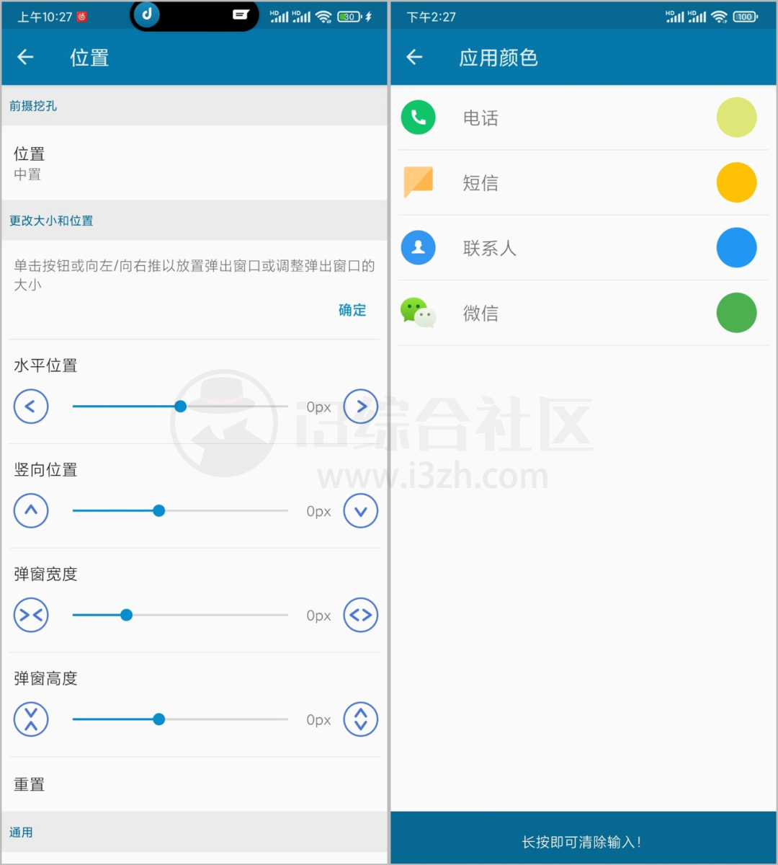
Task: Tap the 长按即可清除输入！ bottom bar
Action: tap(583, 838)
